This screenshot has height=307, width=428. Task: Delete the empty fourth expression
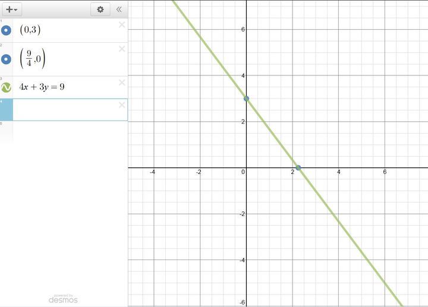[x=122, y=105]
